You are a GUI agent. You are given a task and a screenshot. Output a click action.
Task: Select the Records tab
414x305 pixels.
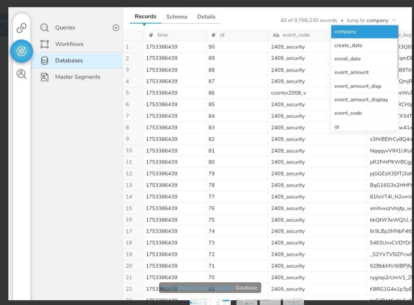pyautogui.click(x=145, y=16)
